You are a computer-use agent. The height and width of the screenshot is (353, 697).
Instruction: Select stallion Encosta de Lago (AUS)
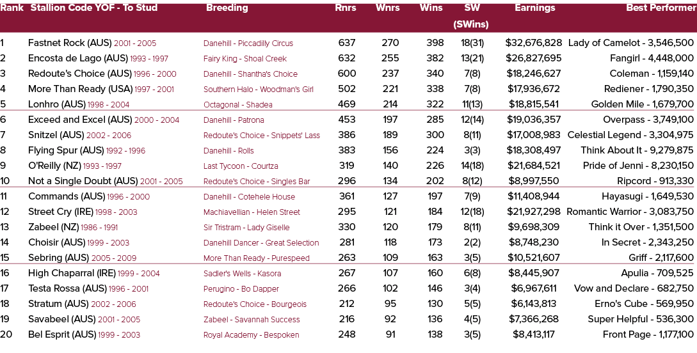tap(78, 58)
